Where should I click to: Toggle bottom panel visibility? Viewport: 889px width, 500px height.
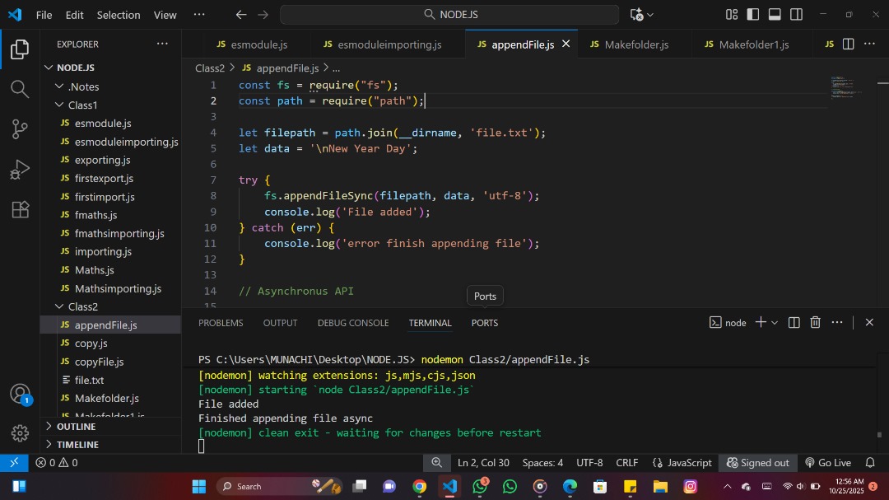[775, 15]
